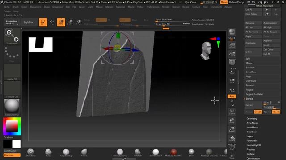Click the Append subtool button

tap(271, 41)
